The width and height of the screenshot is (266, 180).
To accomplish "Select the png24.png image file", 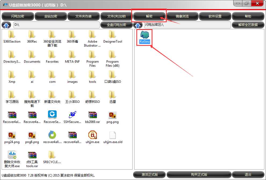I will pyautogui.click(x=12, y=135).
